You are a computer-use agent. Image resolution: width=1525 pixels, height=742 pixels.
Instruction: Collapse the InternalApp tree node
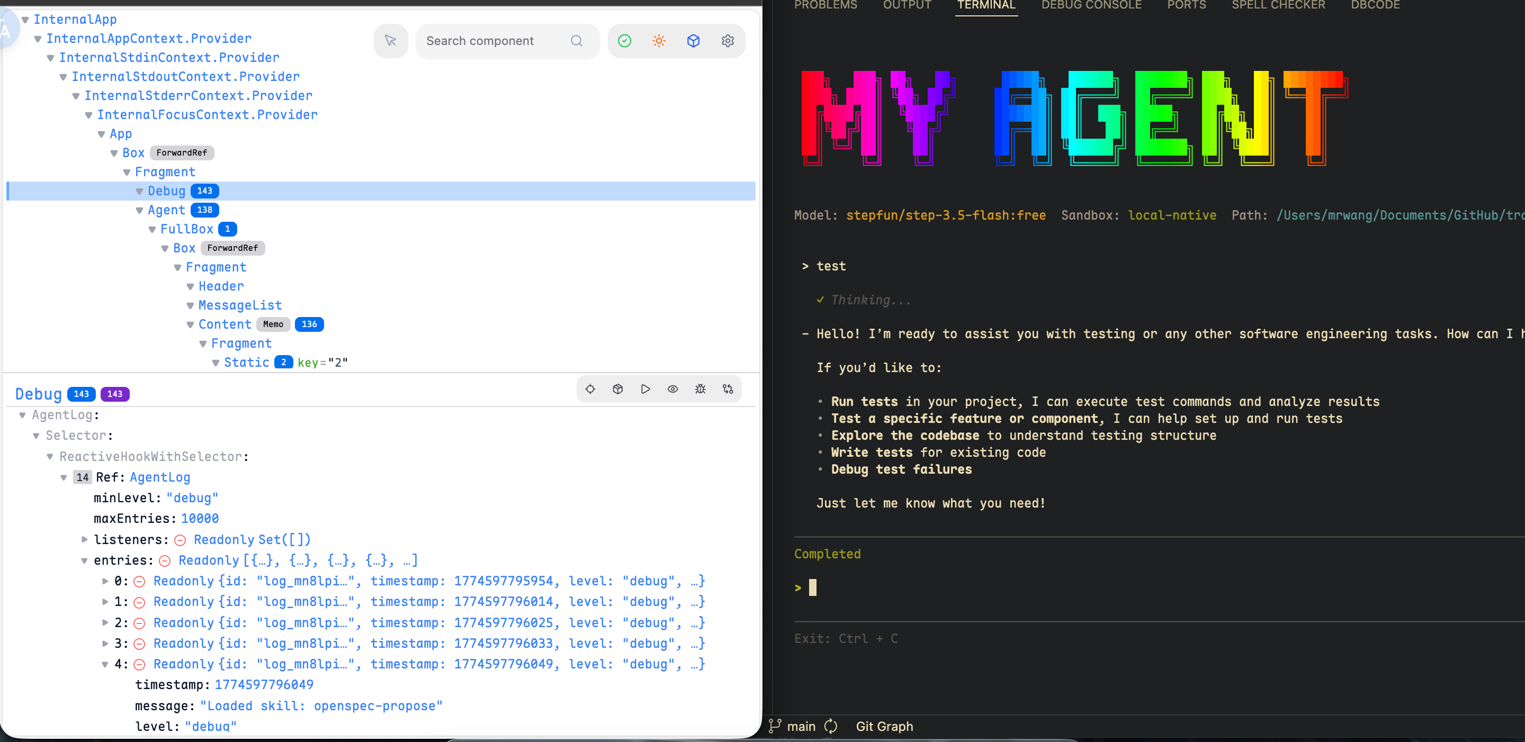coord(25,20)
